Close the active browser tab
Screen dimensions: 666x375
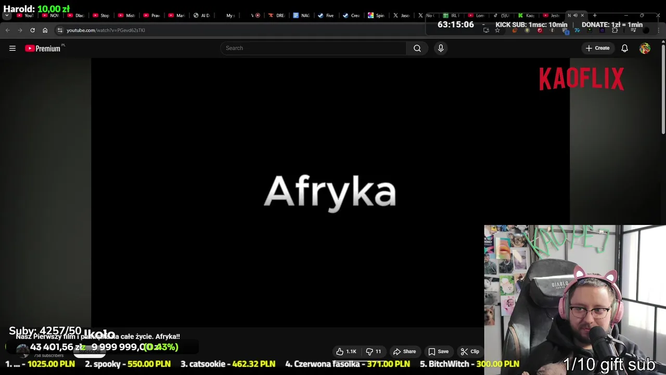(582, 15)
